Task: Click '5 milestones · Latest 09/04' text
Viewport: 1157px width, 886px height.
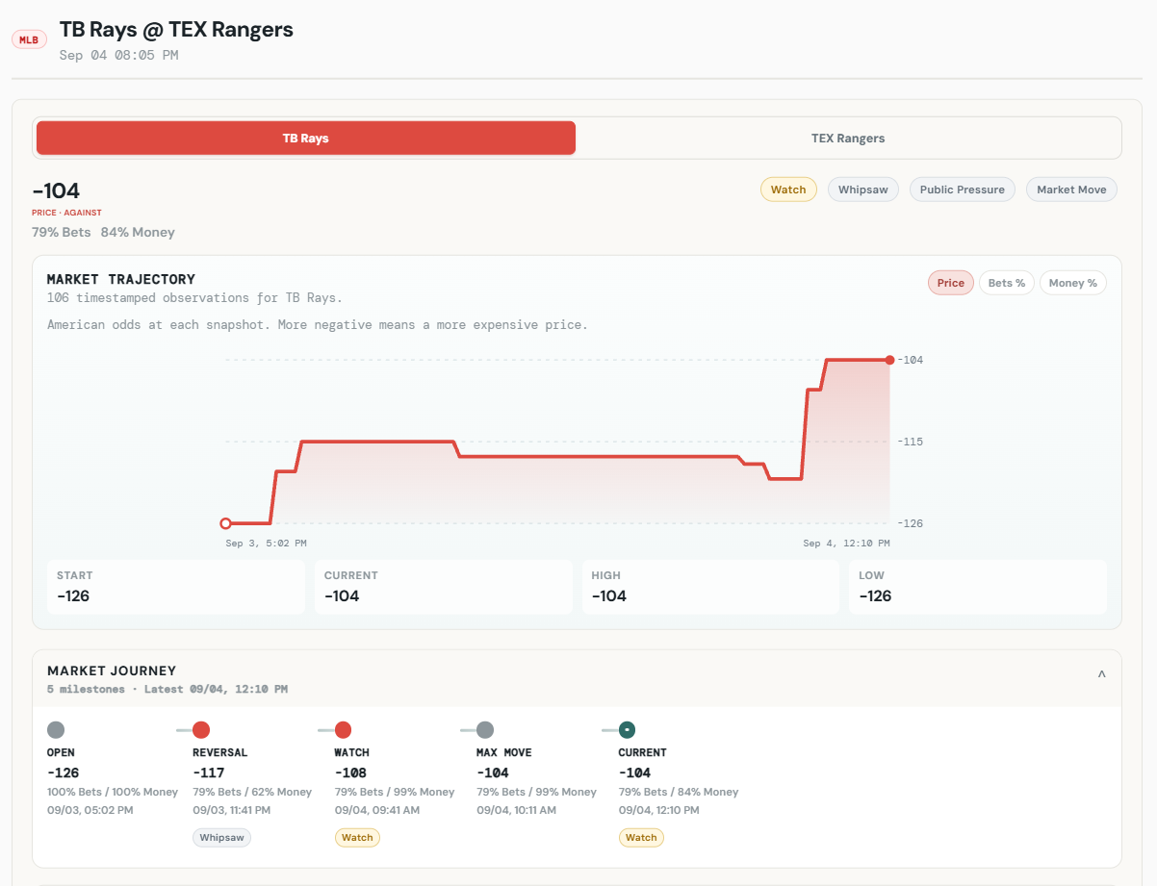Action: [167, 689]
